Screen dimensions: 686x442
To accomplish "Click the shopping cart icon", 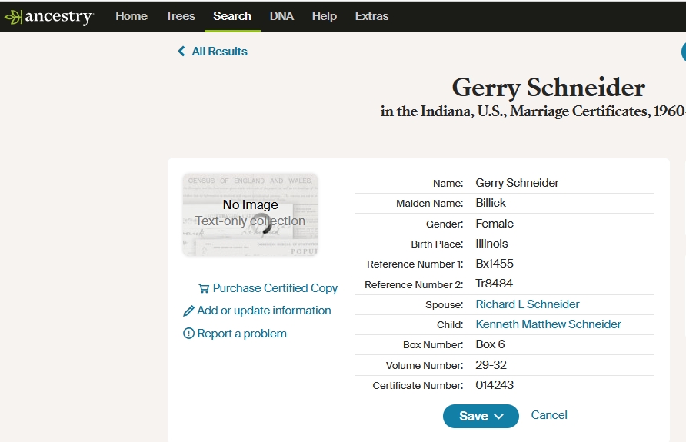I will point(204,288).
